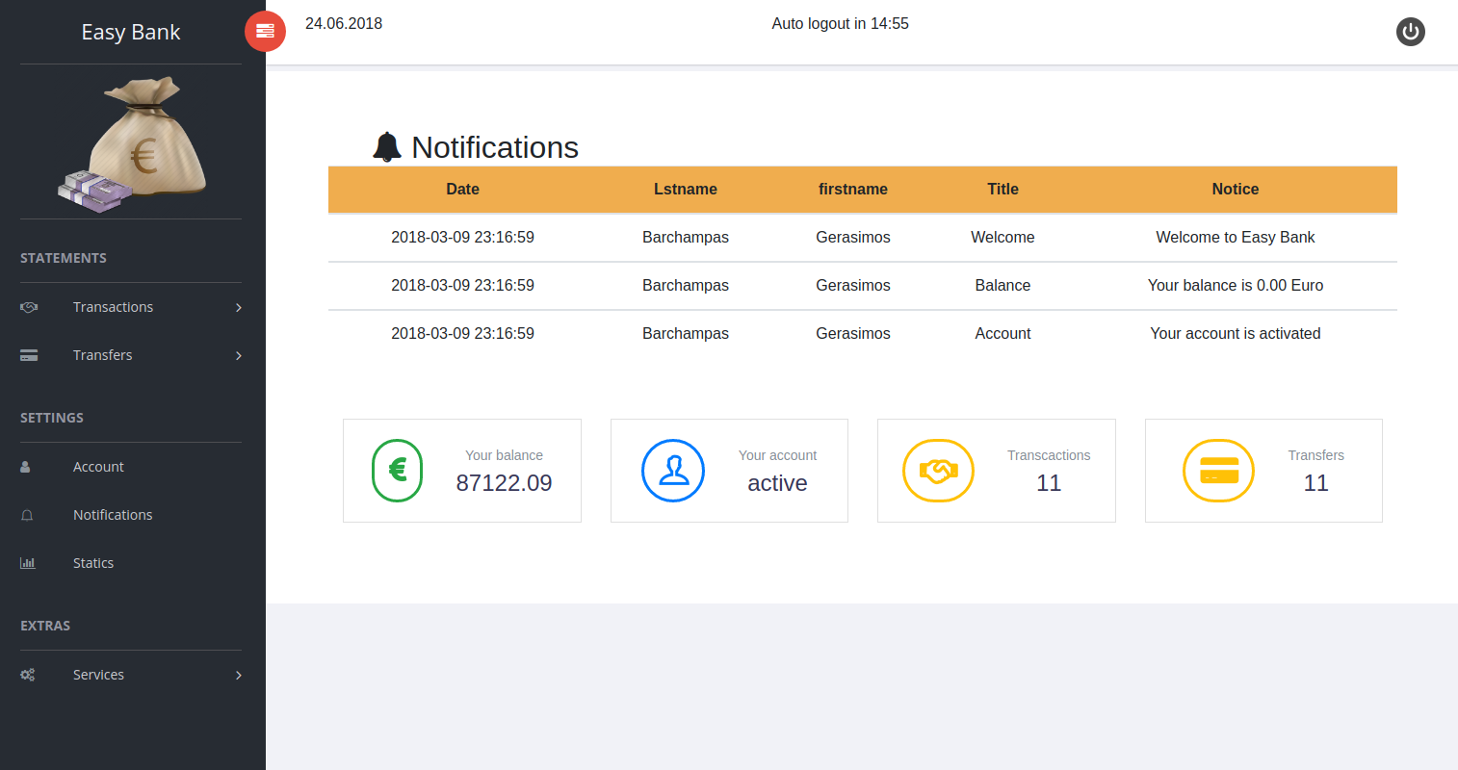Click the Statics bar chart icon

28,563
